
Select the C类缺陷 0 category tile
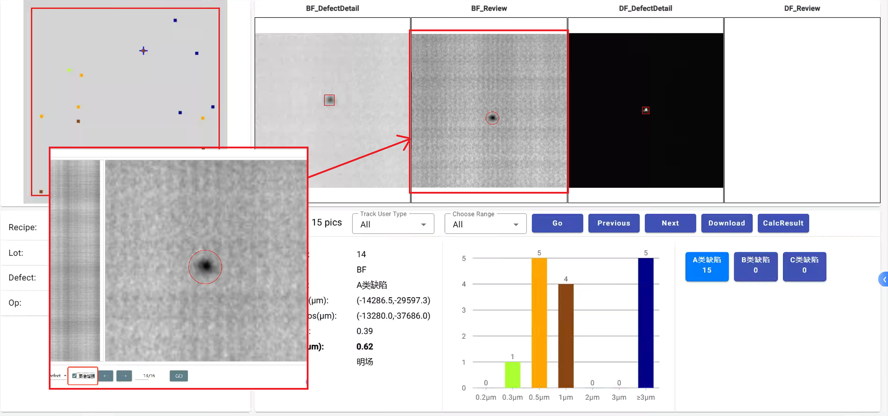804,266
